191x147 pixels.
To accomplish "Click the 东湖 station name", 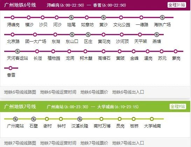I will click(56, 42).
